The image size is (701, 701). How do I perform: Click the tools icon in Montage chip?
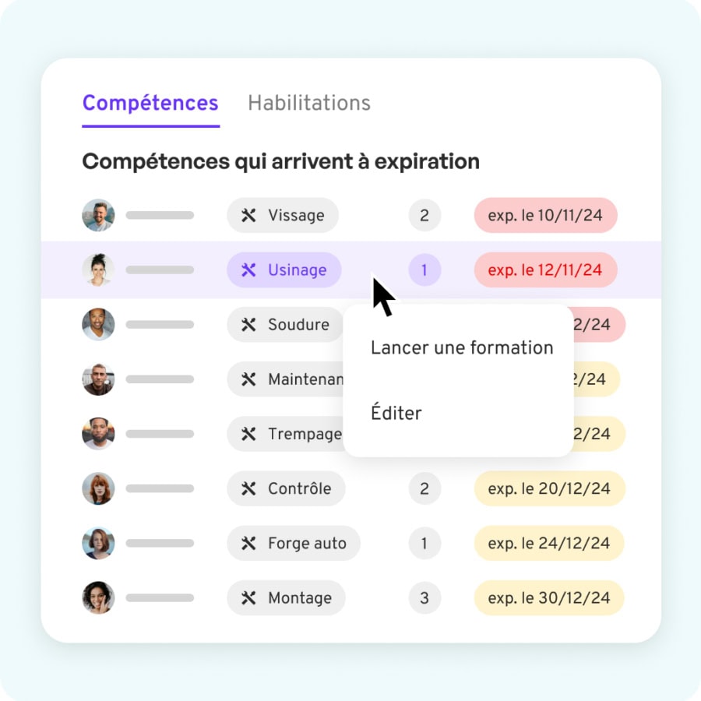[248, 598]
